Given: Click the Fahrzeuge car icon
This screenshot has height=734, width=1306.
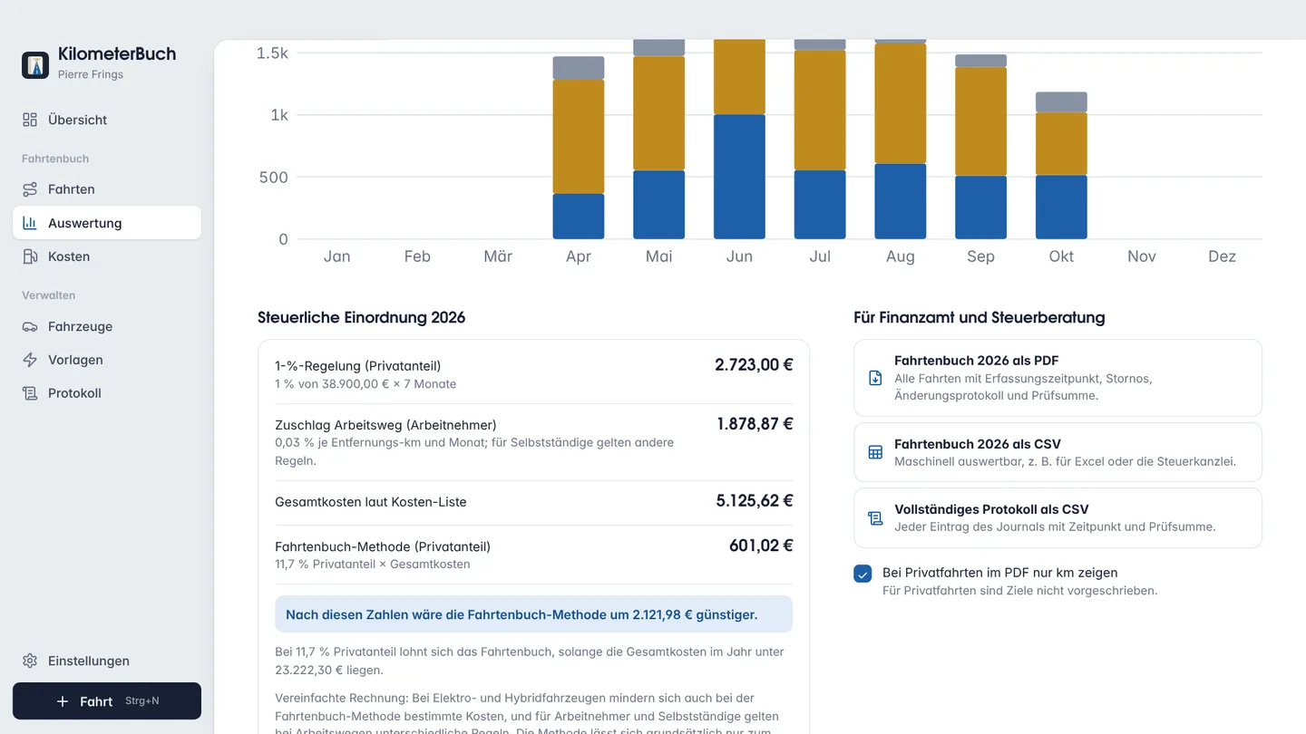Looking at the screenshot, I should click(30, 326).
